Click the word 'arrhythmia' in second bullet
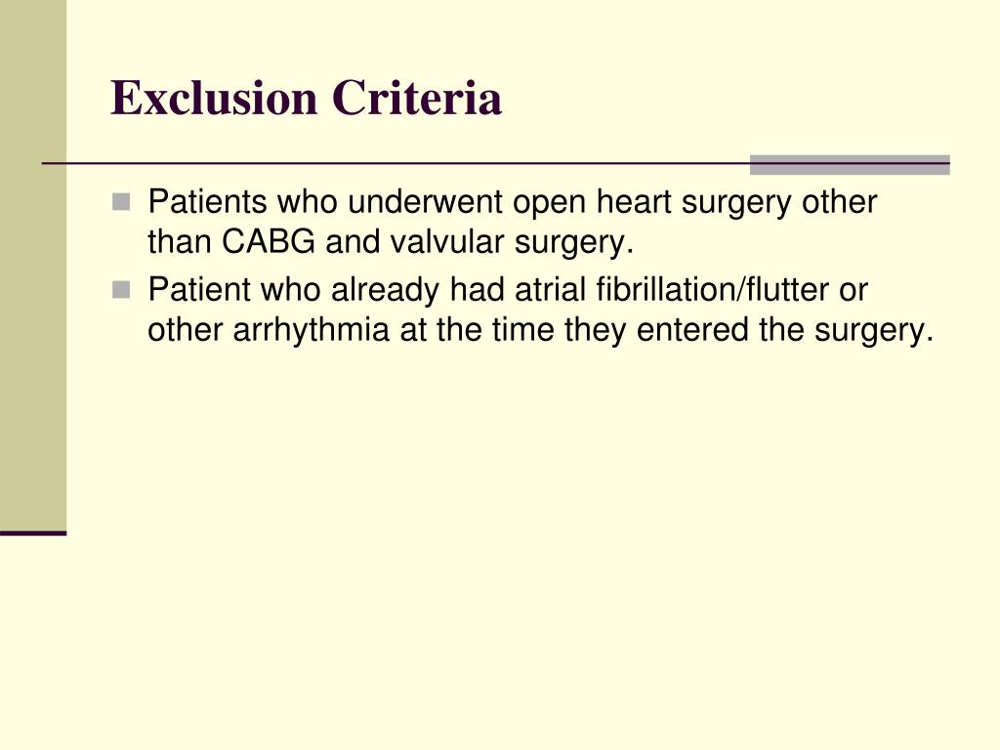The image size is (1000, 750). tap(311, 331)
